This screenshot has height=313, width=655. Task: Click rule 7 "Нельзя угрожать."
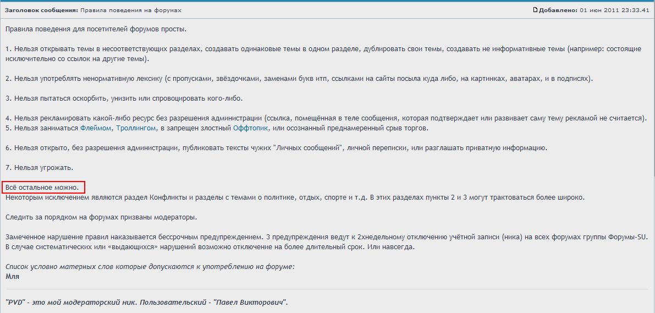tap(39, 168)
